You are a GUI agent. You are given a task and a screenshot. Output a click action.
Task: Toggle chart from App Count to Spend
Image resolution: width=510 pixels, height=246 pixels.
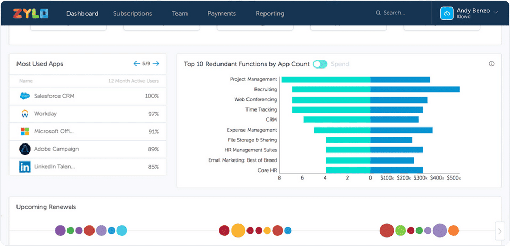pos(320,64)
